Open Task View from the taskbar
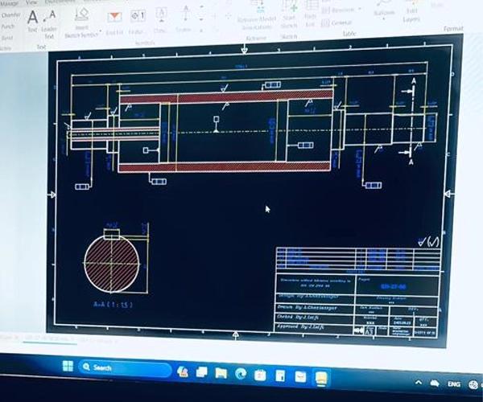Screen dimensions: 483x402 point(202,372)
